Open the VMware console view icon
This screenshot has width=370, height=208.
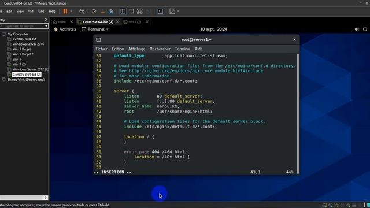(x=160, y=12)
